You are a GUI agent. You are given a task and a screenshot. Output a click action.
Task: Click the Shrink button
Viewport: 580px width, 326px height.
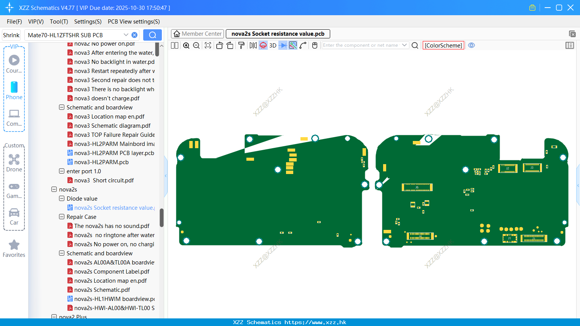[11, 35]
